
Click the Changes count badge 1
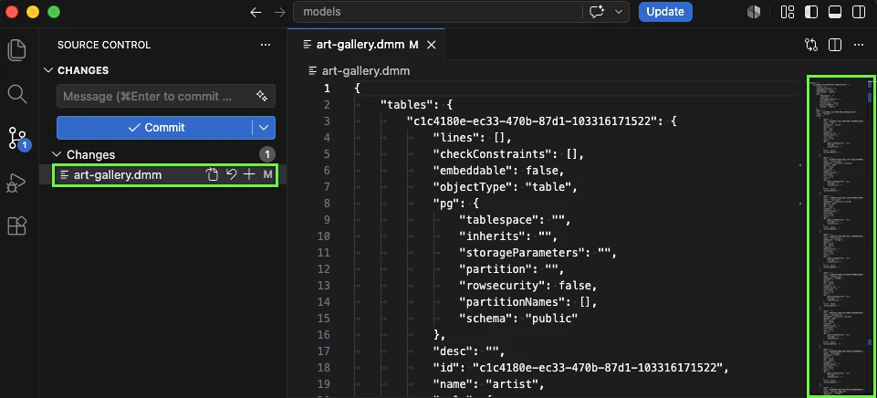267,154
